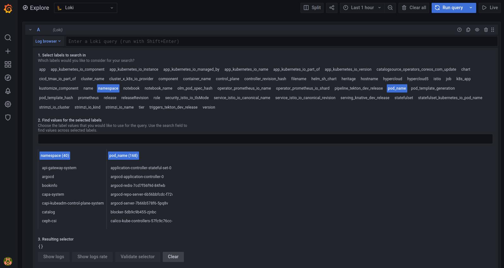Open the Search dashboards icon in sidebar

point(8,38)
